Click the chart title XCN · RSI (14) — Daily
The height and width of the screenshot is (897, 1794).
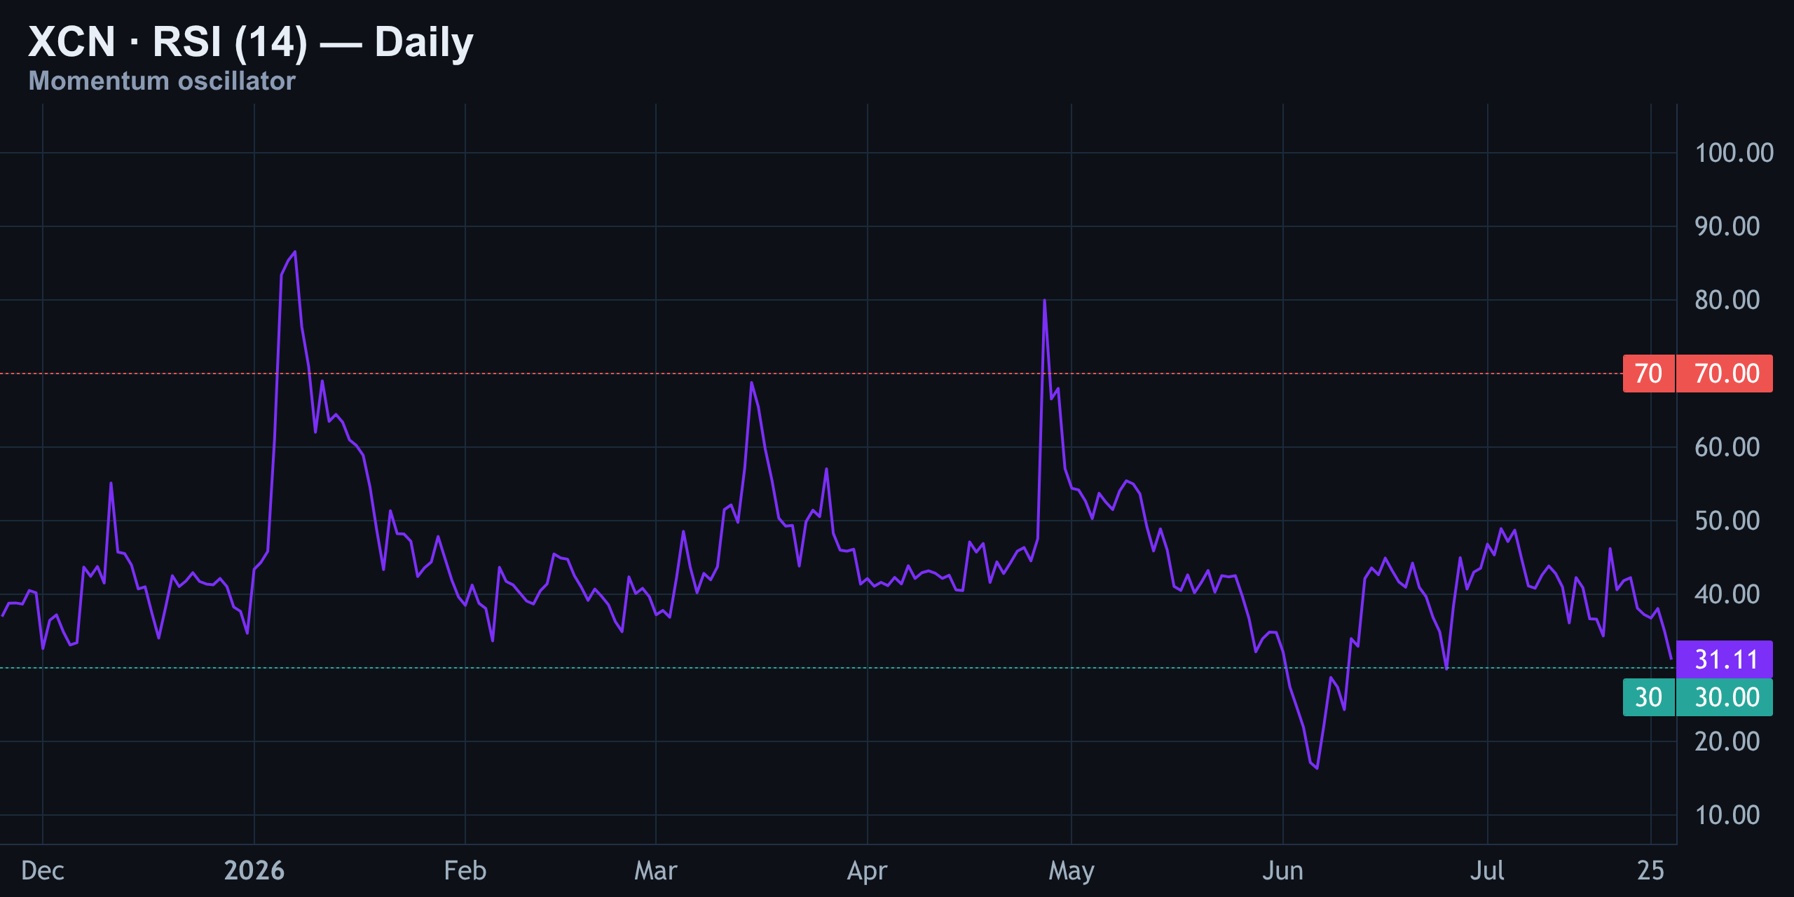point(251,42)
